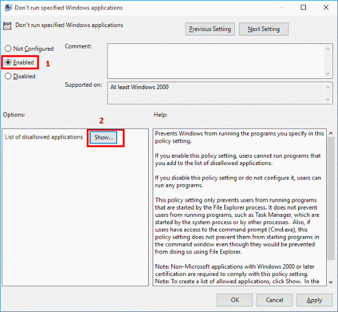Click the policy heading text below title bar
The image size is (338, 312).
[x=69, y=25]
